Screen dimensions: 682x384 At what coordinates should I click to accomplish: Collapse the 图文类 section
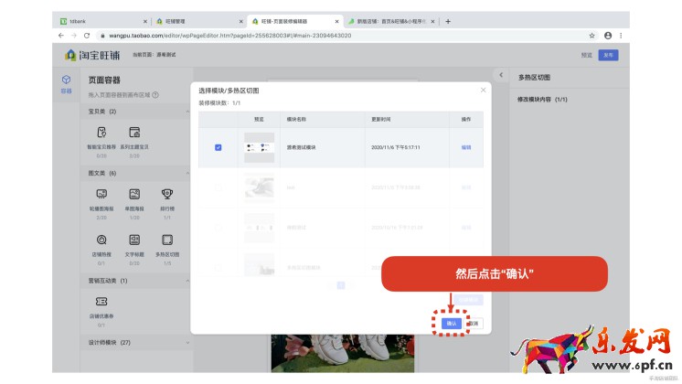[x=186, y=173]
